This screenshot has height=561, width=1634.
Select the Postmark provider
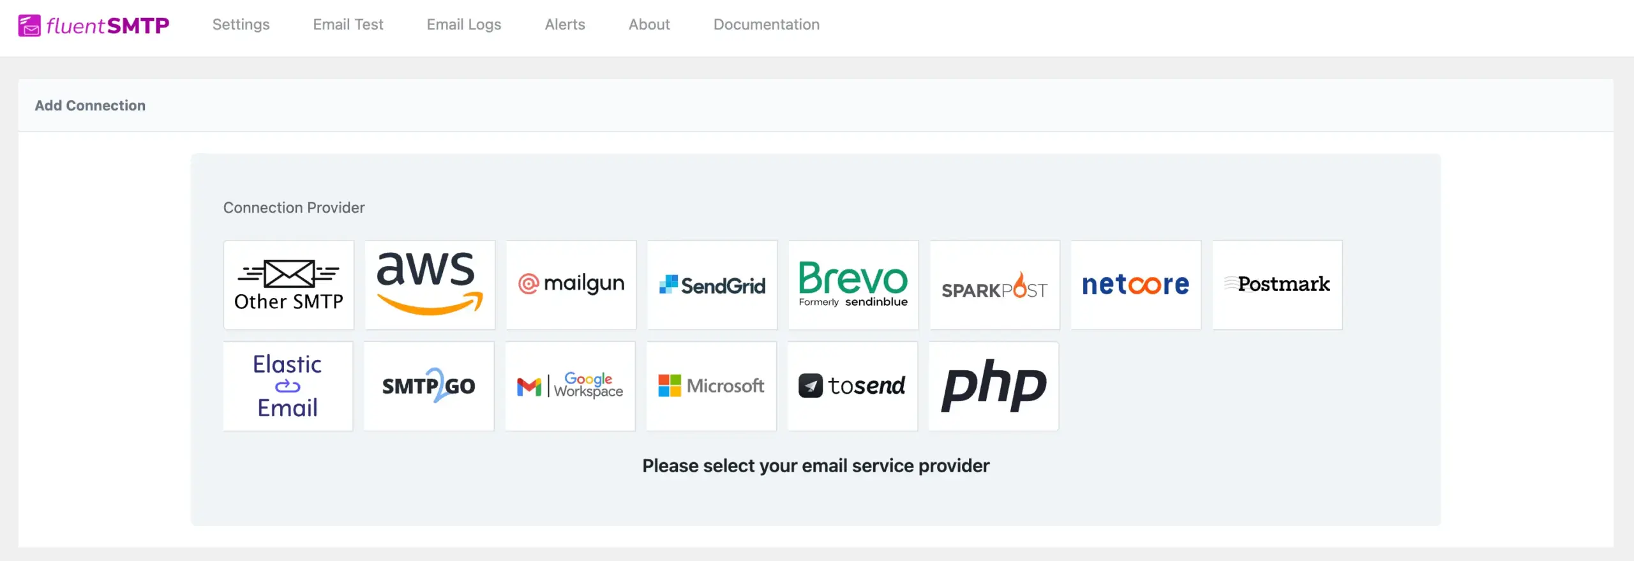coord(1277,285)
